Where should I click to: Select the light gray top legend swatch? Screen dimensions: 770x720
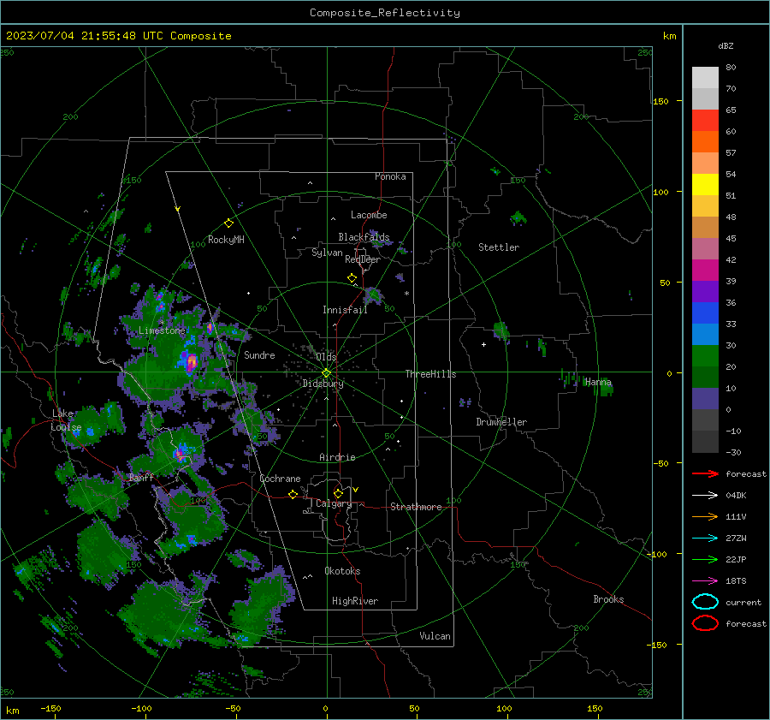tap(705, 78)
